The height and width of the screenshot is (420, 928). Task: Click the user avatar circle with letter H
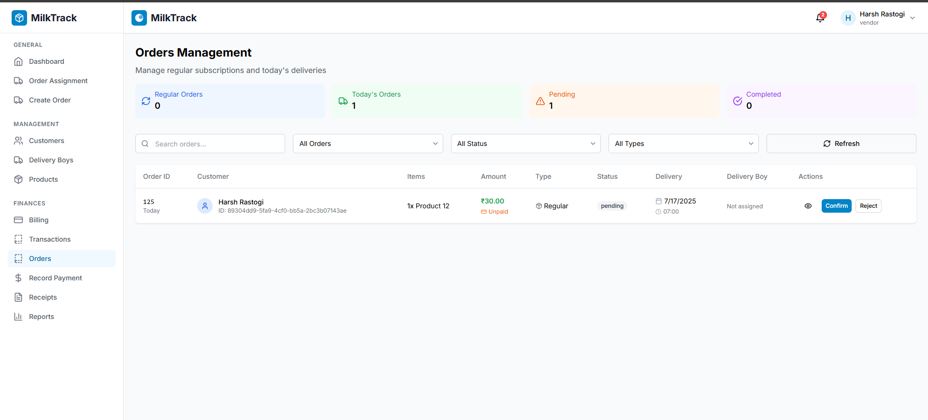(848, 18)
